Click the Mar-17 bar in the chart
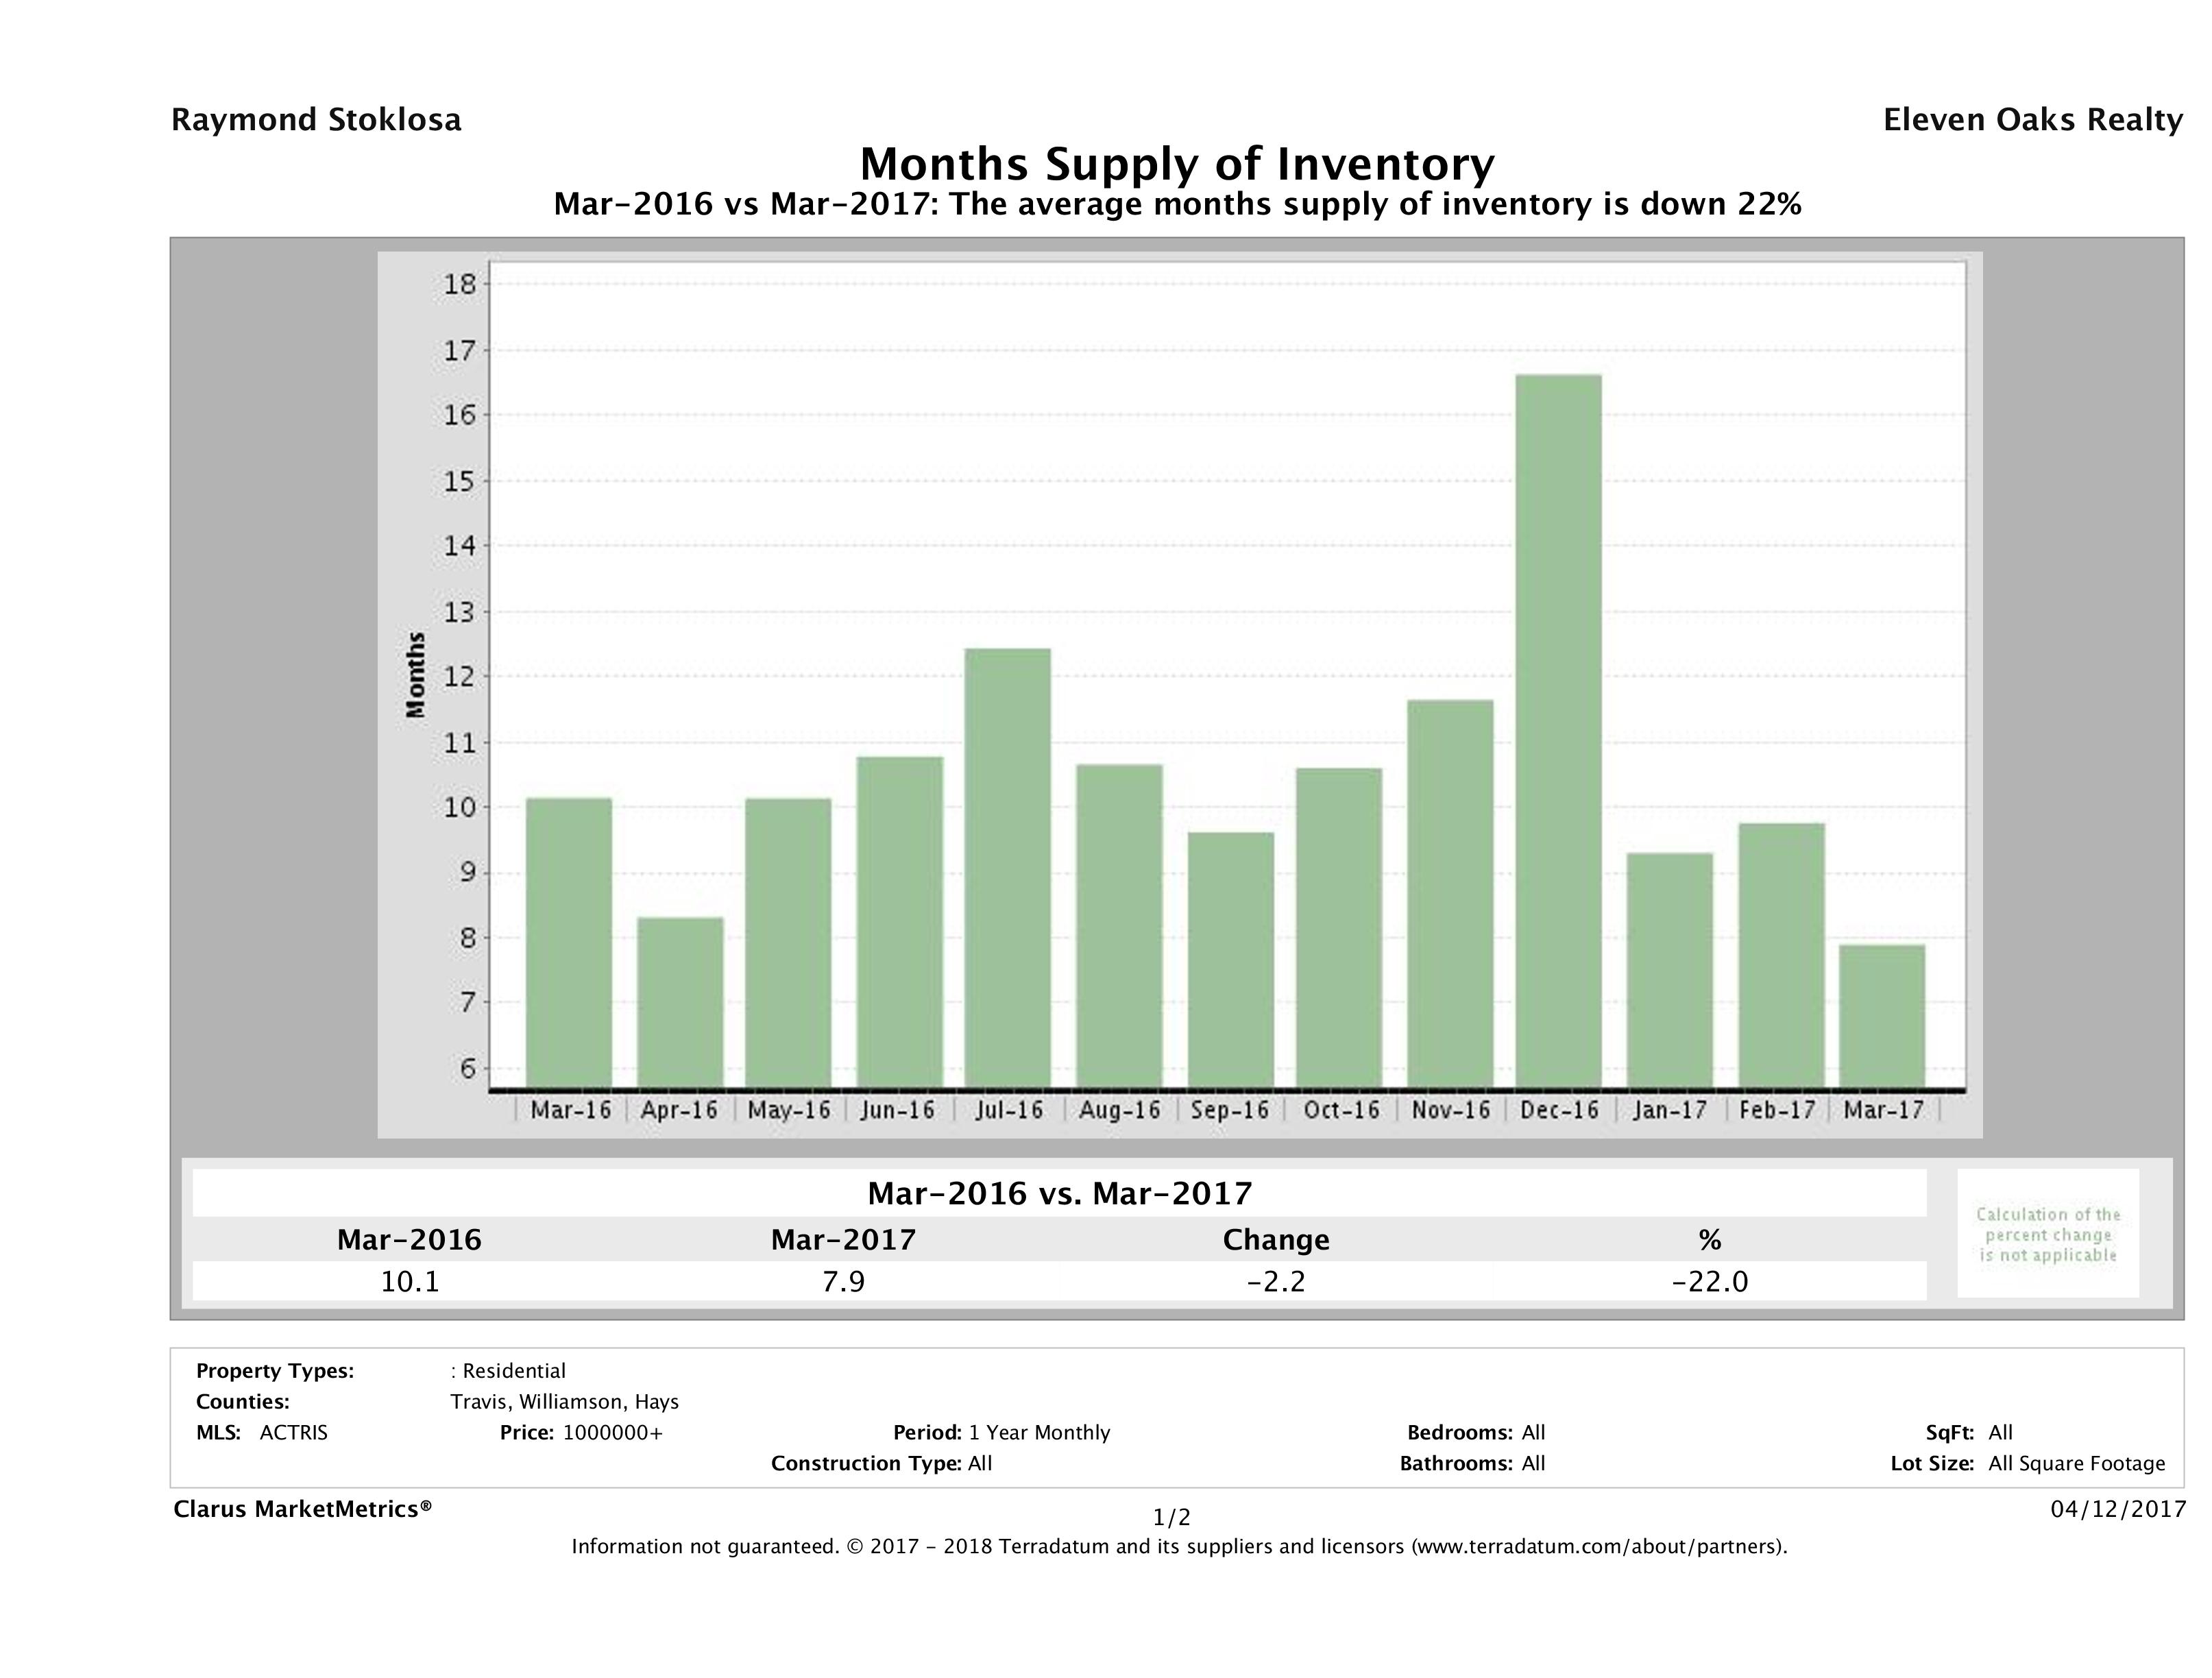Image resolution: width=2212 pixels, height=1678 pixels. 1882,1015
